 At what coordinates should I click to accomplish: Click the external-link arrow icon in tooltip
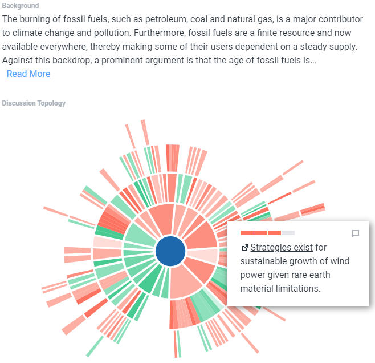click(244, 248)
